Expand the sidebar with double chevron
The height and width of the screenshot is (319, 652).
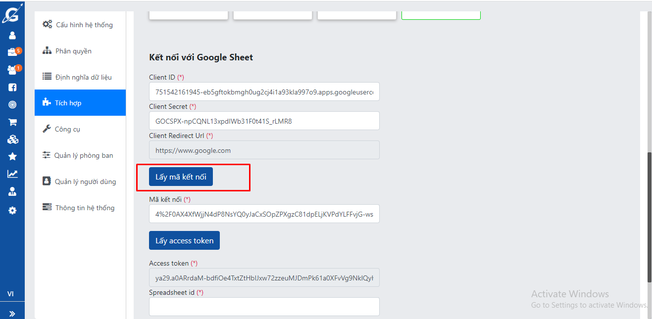tap(12, 314)
